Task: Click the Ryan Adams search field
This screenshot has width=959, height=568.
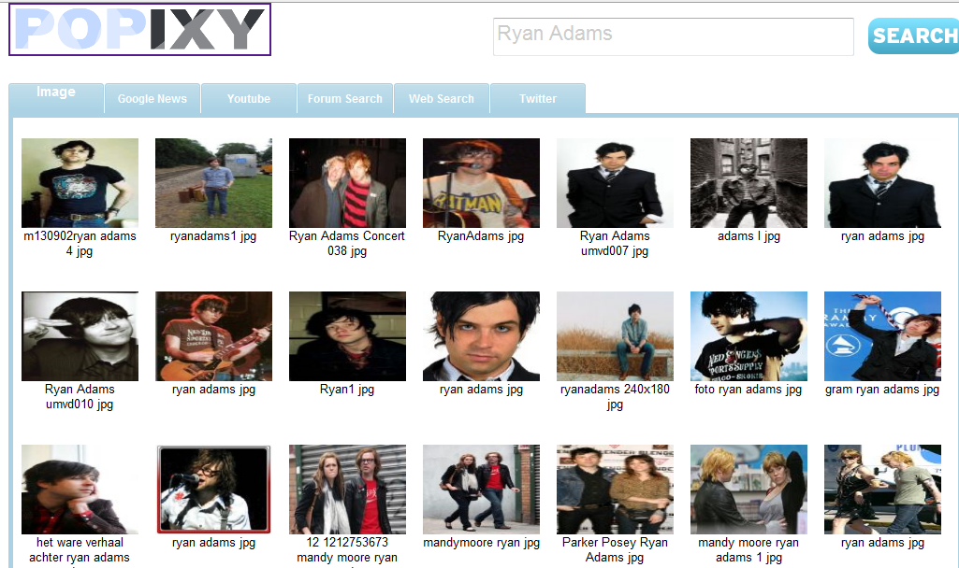Action: click(x=673, y=36)
